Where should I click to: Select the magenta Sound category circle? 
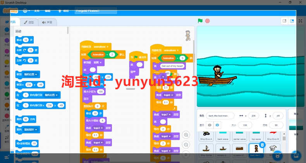point(7,51)
